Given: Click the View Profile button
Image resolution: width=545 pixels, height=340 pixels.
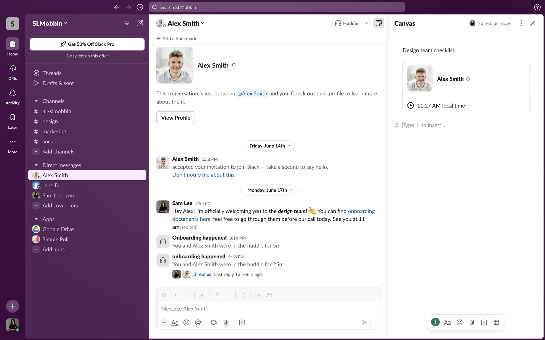Looking at the screenshot, I should (x=175, y=118).
